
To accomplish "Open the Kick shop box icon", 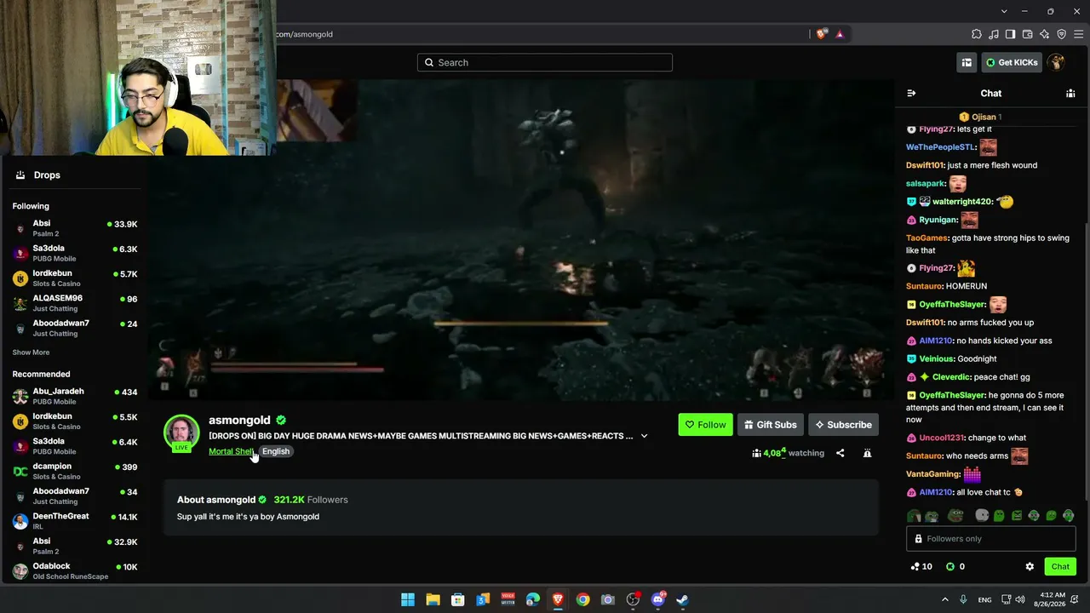I will [x=967, y=62].
